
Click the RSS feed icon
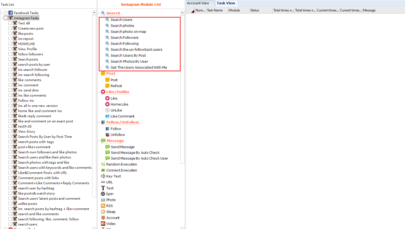(103, 206)
